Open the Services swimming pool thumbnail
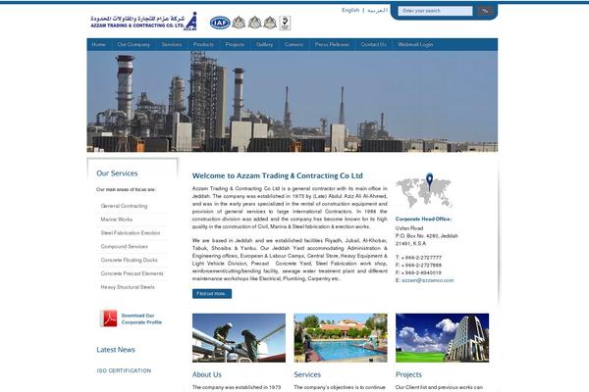The width and height of the screenshot is (589, 392). click(x=341, y=338)
